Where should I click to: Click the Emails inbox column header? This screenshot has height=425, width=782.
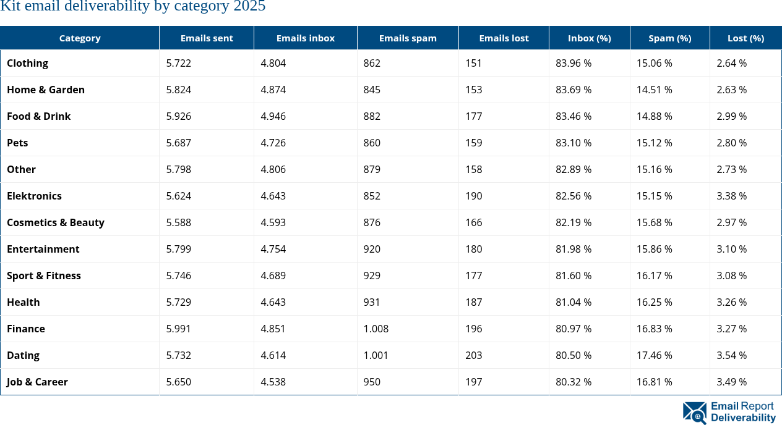pyautogui.click(x=306, y=38)
